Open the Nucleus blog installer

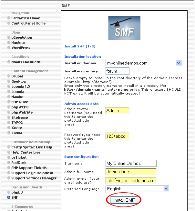18,43
